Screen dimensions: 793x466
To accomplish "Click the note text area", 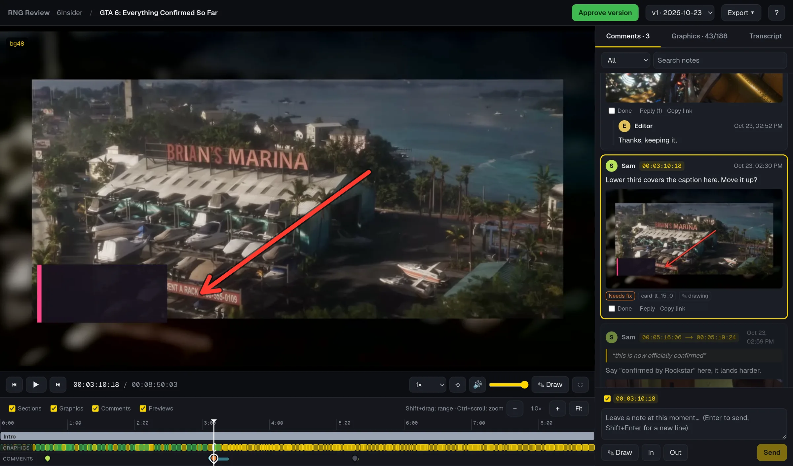I will [x=694, y=424].
